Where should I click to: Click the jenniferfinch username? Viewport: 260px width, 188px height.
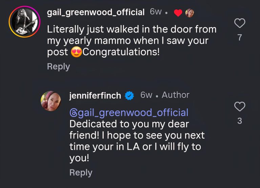click(95, 96)
